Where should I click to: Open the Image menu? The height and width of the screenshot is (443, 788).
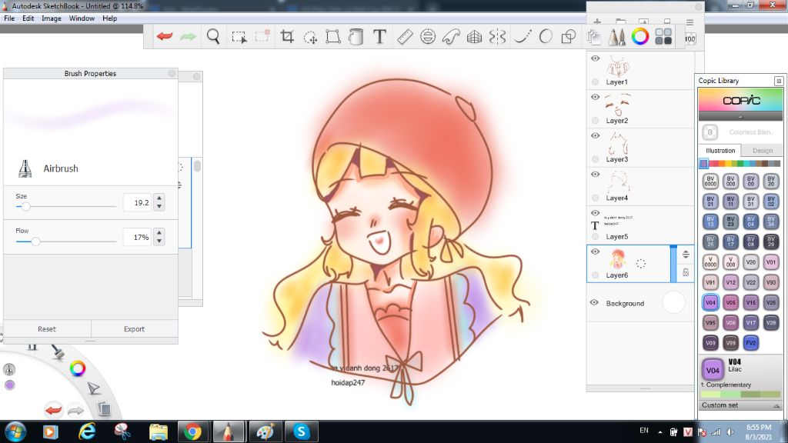pos(52,18)
